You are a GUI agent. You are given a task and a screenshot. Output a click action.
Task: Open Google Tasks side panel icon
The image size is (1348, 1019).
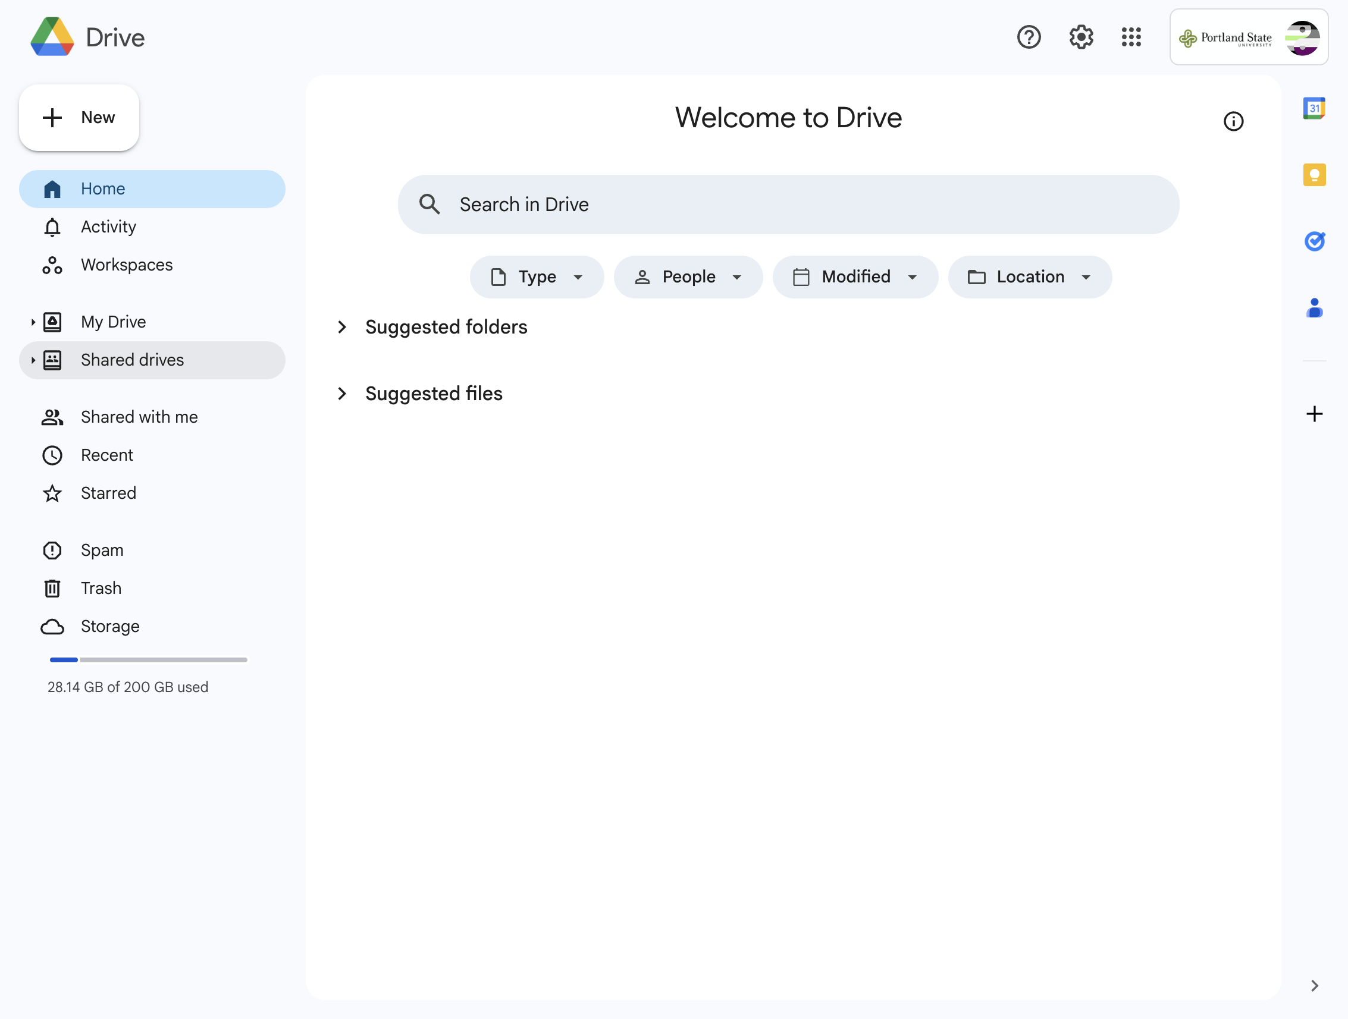point(1315,241)
